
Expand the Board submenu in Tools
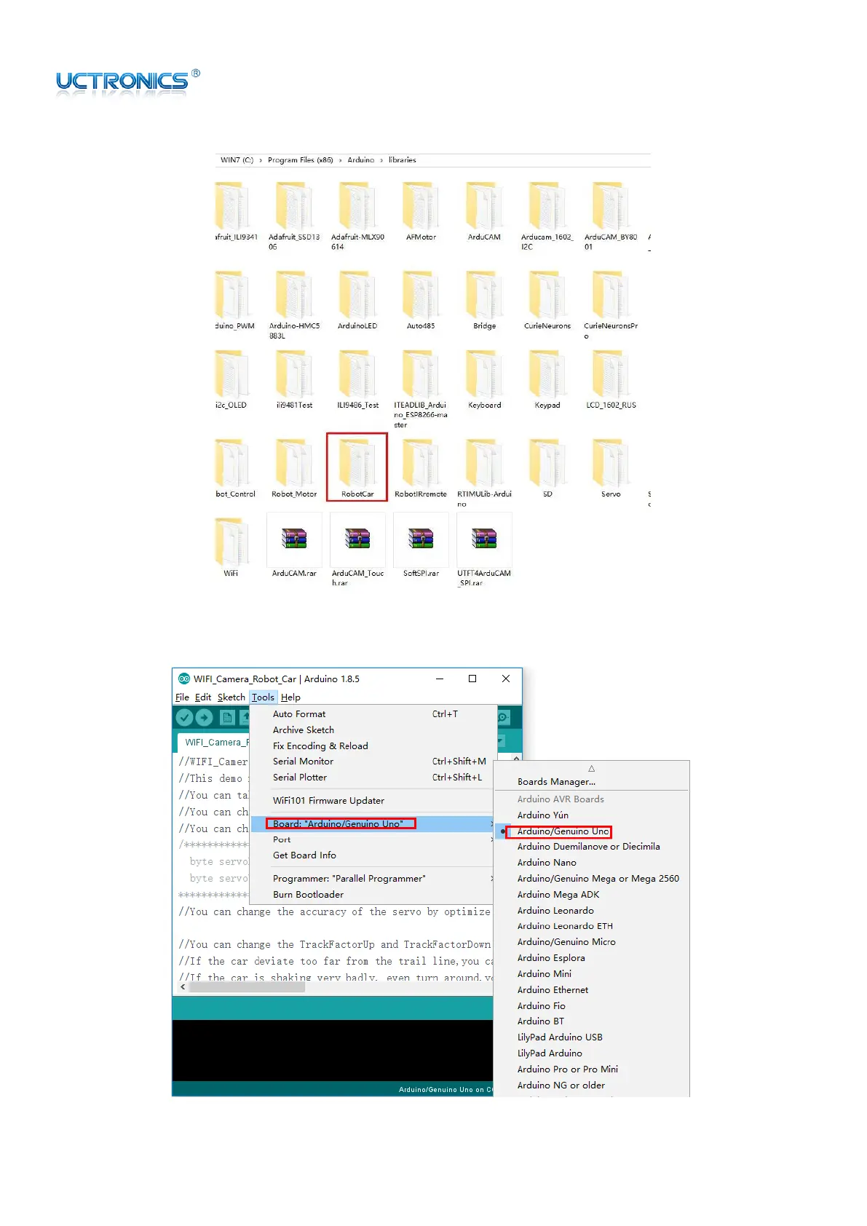tap(373, 823)
